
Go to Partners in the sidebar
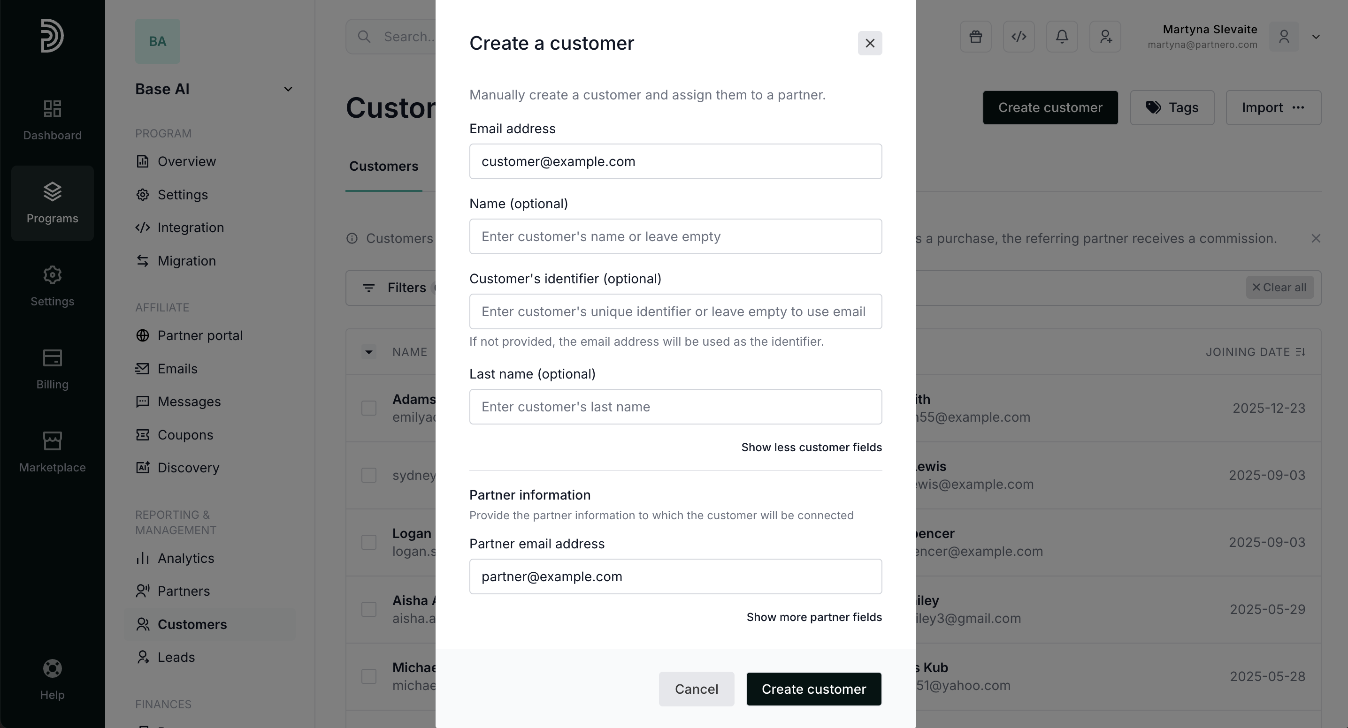183,591
